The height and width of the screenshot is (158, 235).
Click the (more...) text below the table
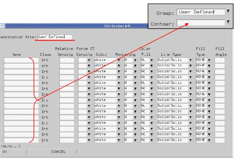click(x=10, y=146)
